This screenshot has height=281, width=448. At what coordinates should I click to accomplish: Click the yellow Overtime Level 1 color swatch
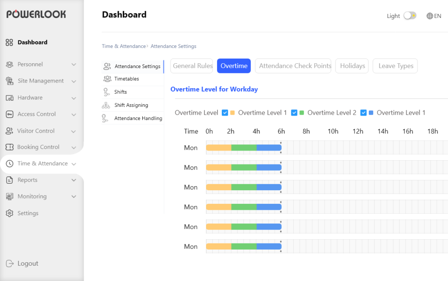click(232, 113)
